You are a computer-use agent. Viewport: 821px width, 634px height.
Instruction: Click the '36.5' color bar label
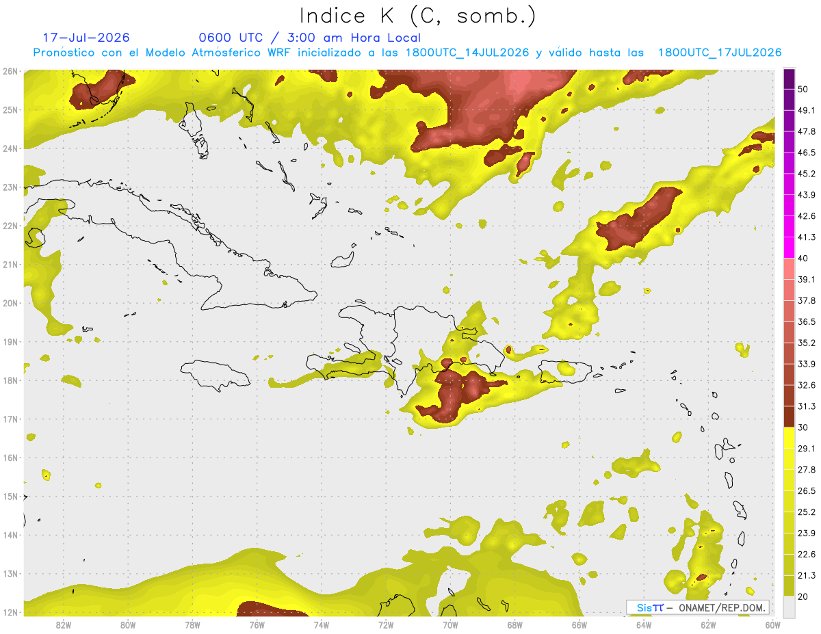coord(807,321)
